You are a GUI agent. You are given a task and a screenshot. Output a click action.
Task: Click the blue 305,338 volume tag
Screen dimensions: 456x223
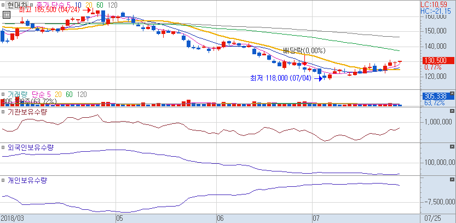pos(437,96)
